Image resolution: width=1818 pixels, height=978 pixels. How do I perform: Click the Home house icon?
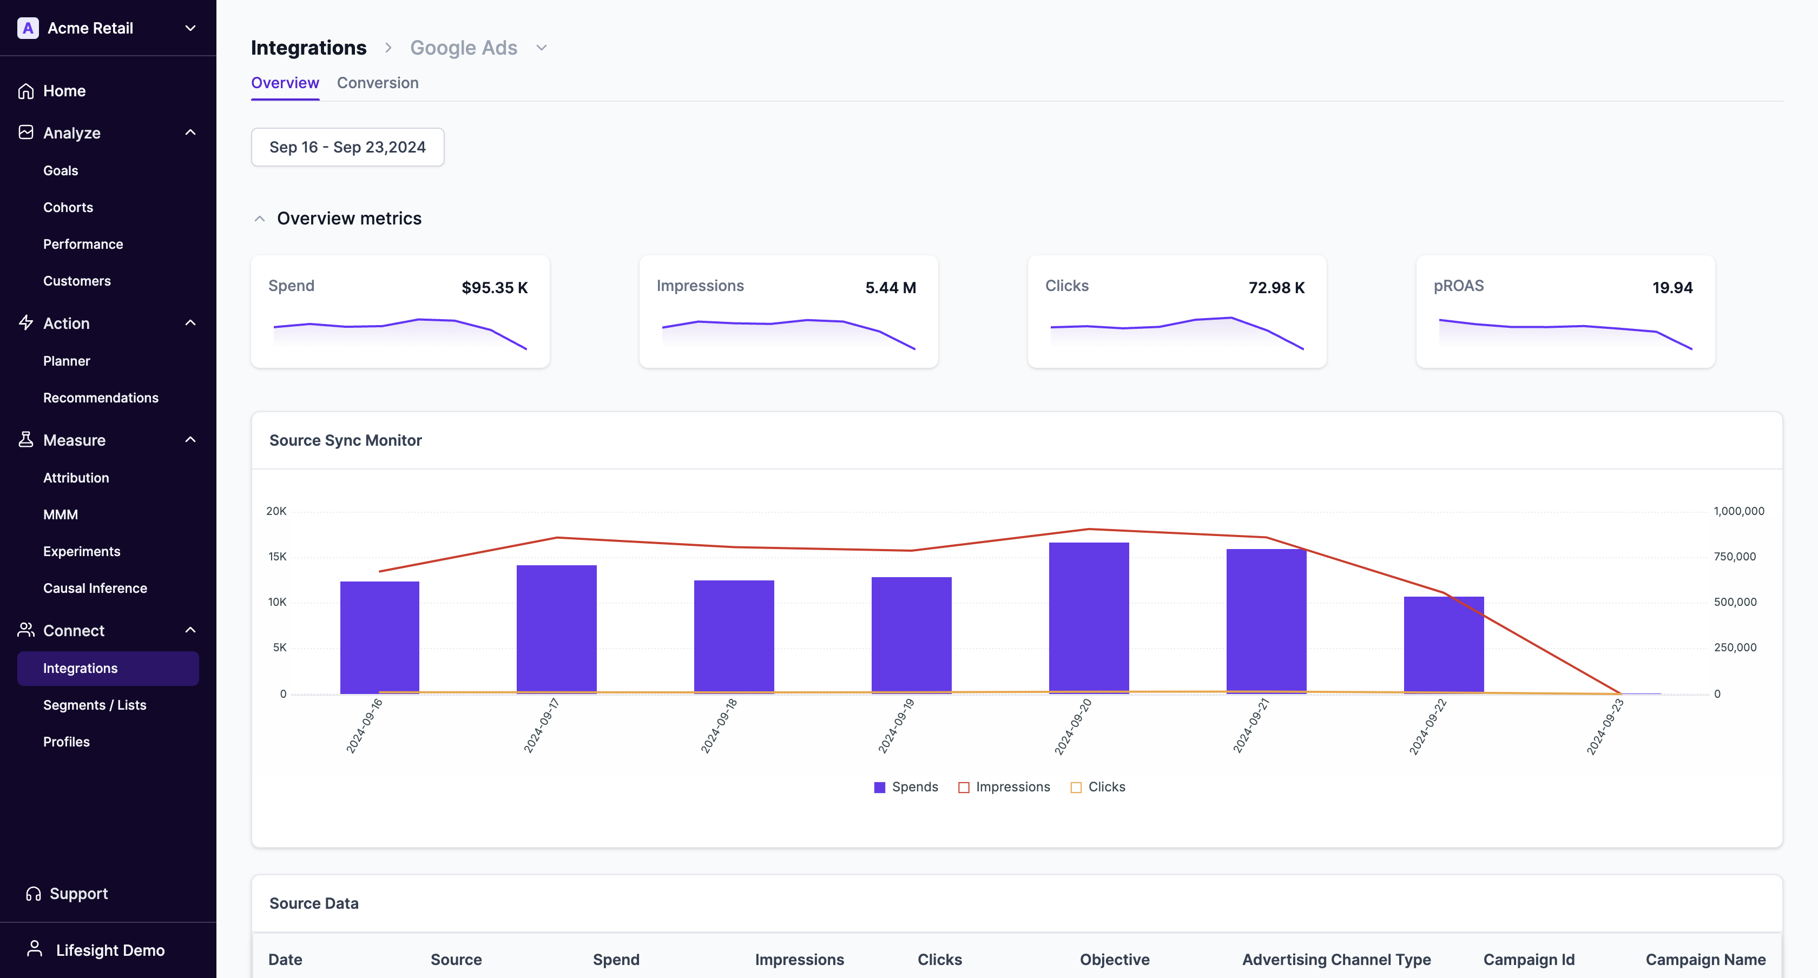point(26,91)
